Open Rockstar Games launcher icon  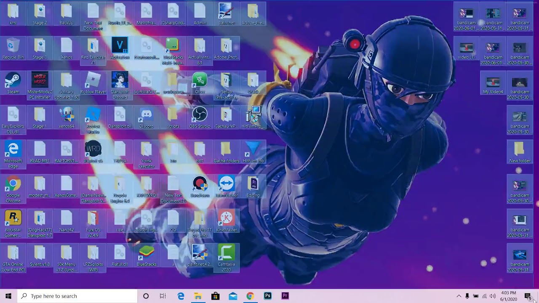pos(13,224)
